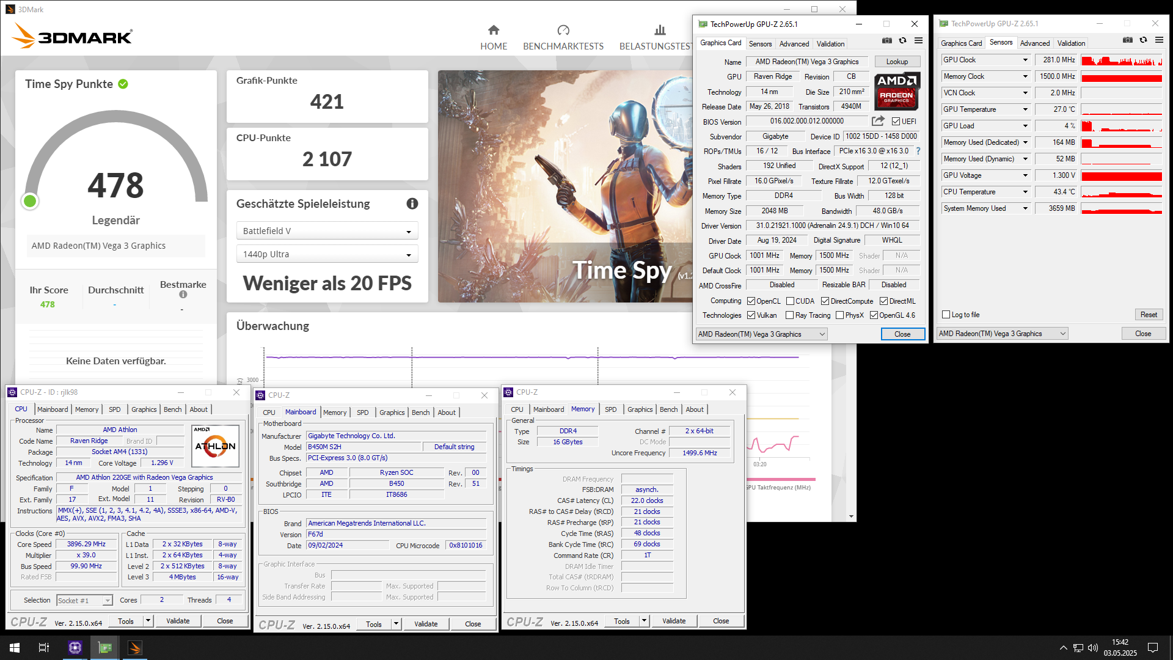
Task: Switch to Sensors tab in front GPU-Z window
Action: click(x=760, y=44)
